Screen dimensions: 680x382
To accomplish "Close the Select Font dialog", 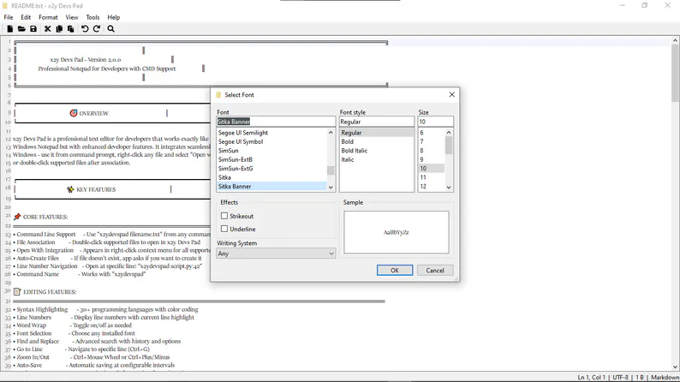I will [452, 94].
